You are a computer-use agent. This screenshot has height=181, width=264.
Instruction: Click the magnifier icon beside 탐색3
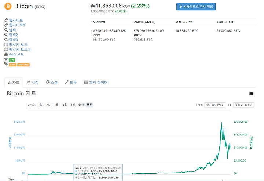point(6,40)
